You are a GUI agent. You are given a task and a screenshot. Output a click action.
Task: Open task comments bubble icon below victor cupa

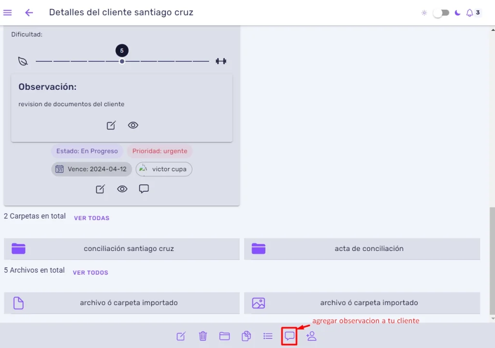point(144,189)
